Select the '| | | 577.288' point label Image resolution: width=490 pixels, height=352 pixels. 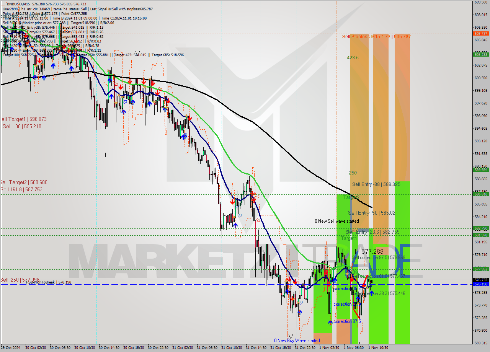pyautogui.click(x=367, y=251)
